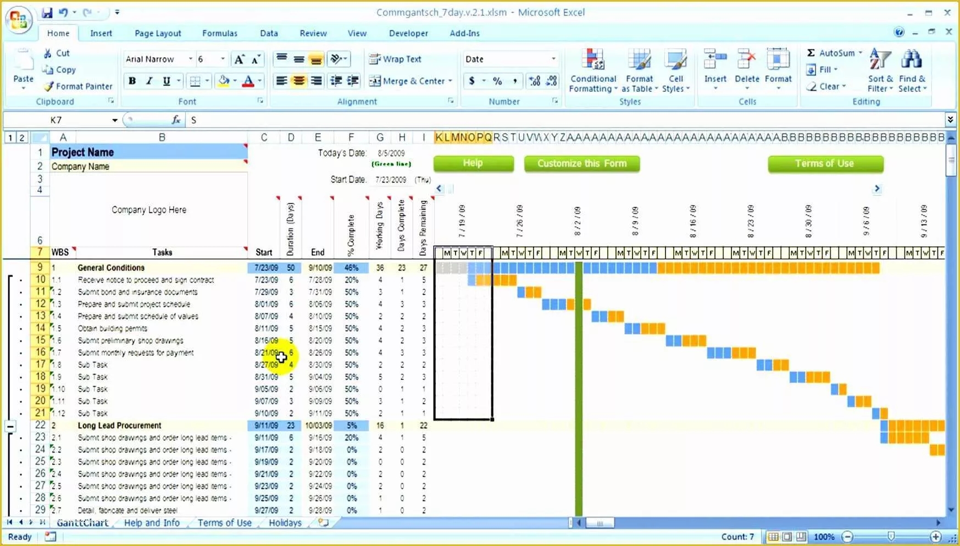Click the Customize this Form button
Screen dimensions: 960x546
tap(581, 163)
